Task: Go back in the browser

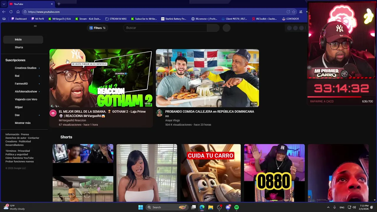Action: (4, 12)
